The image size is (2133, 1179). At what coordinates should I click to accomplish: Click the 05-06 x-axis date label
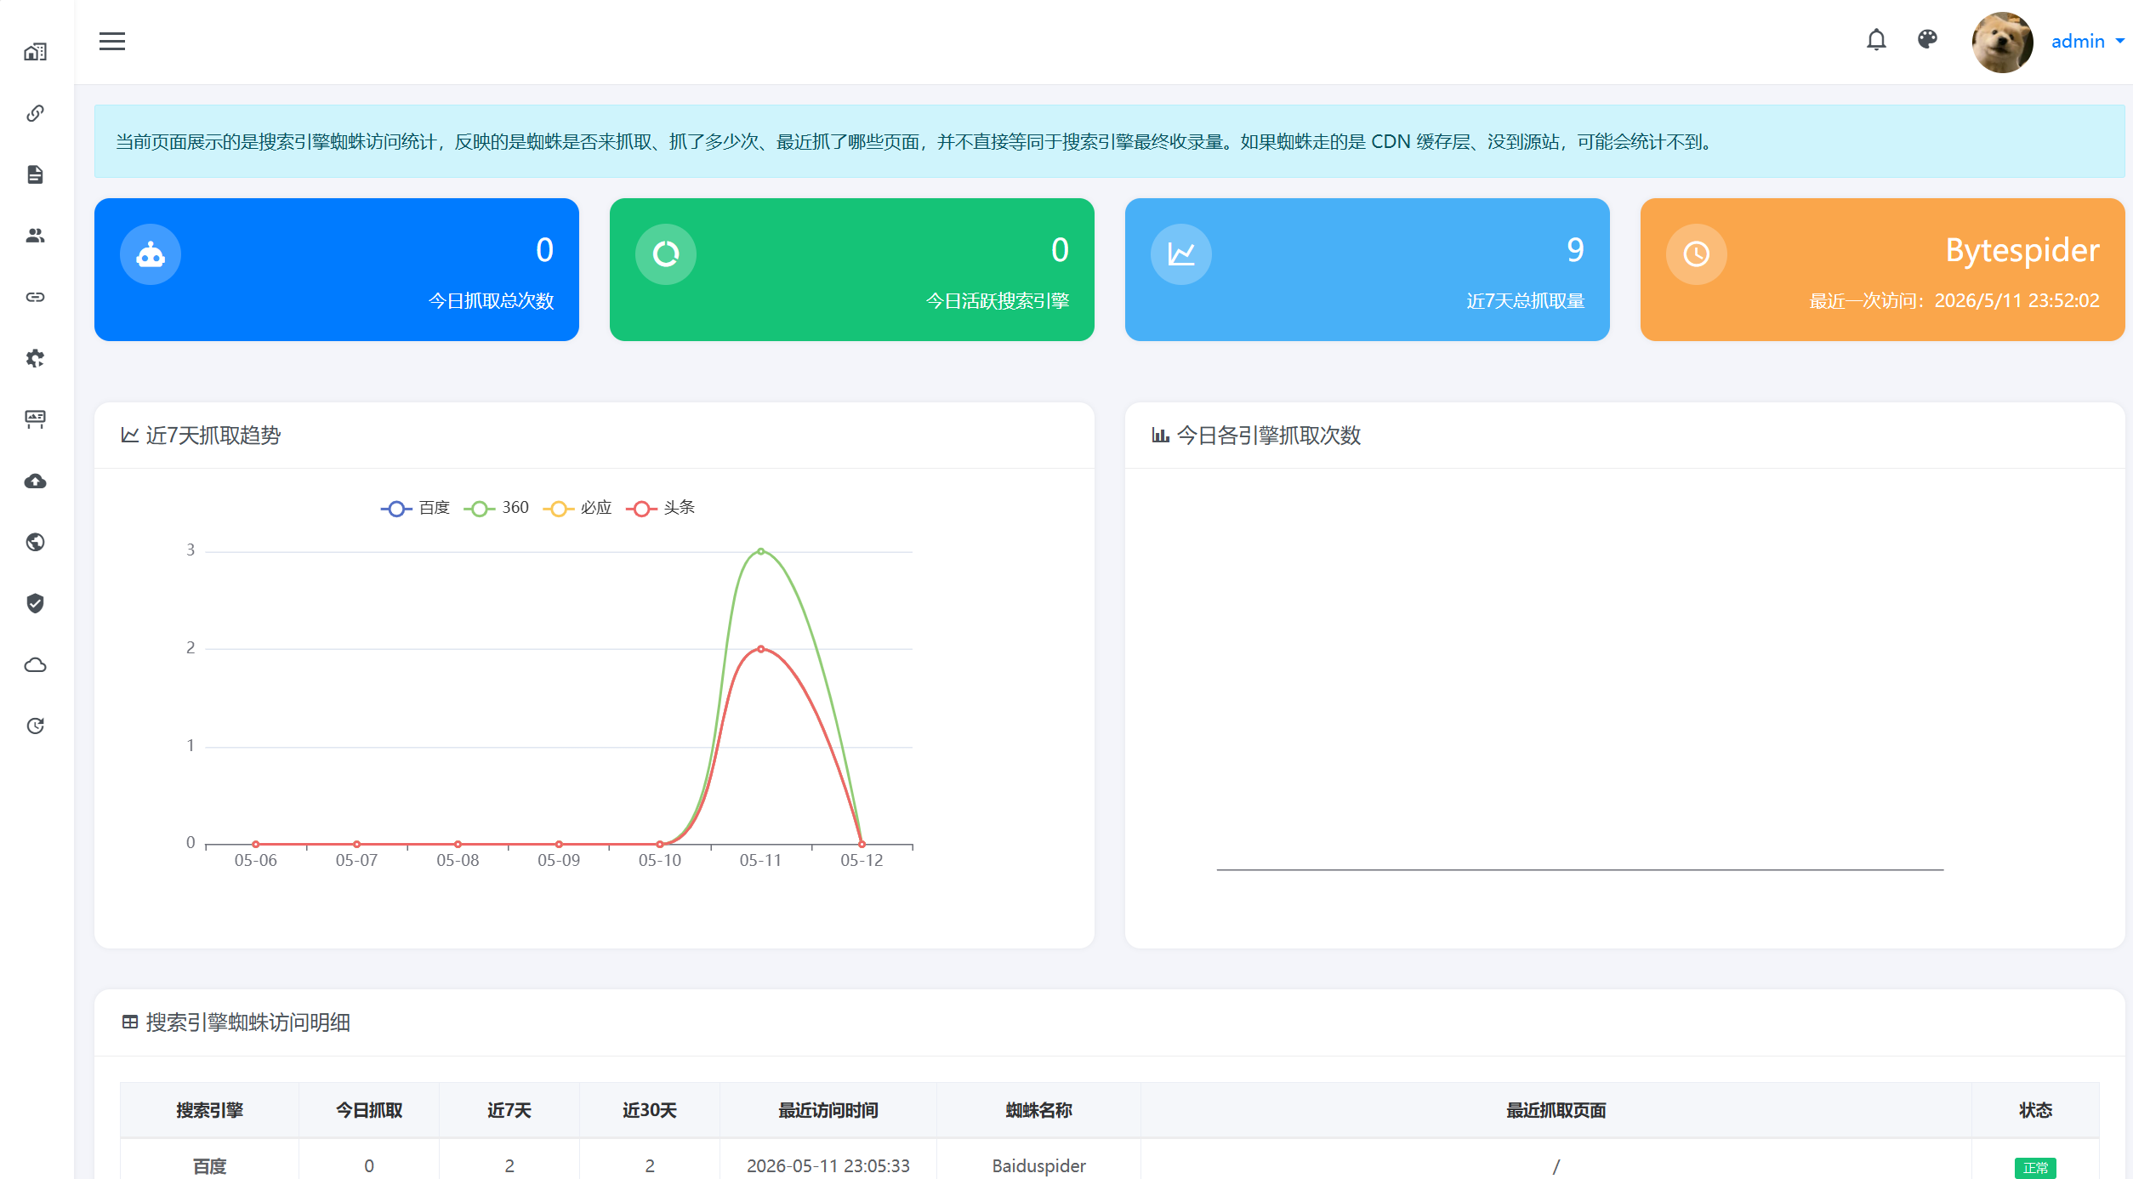click(x=255, y=860)
